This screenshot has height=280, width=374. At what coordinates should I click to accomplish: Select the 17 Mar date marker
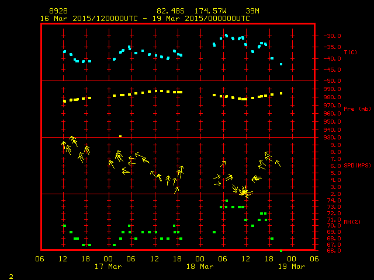click(x=108, y=267)
